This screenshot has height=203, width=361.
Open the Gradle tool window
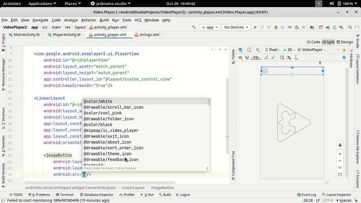358,41
